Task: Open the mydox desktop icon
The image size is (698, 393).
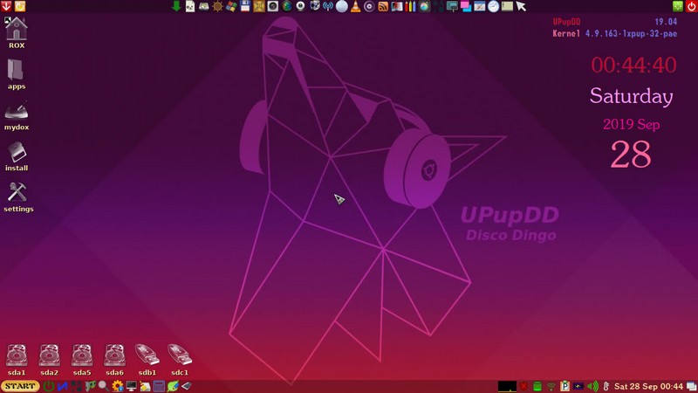Action: click(x=17, y=111)
